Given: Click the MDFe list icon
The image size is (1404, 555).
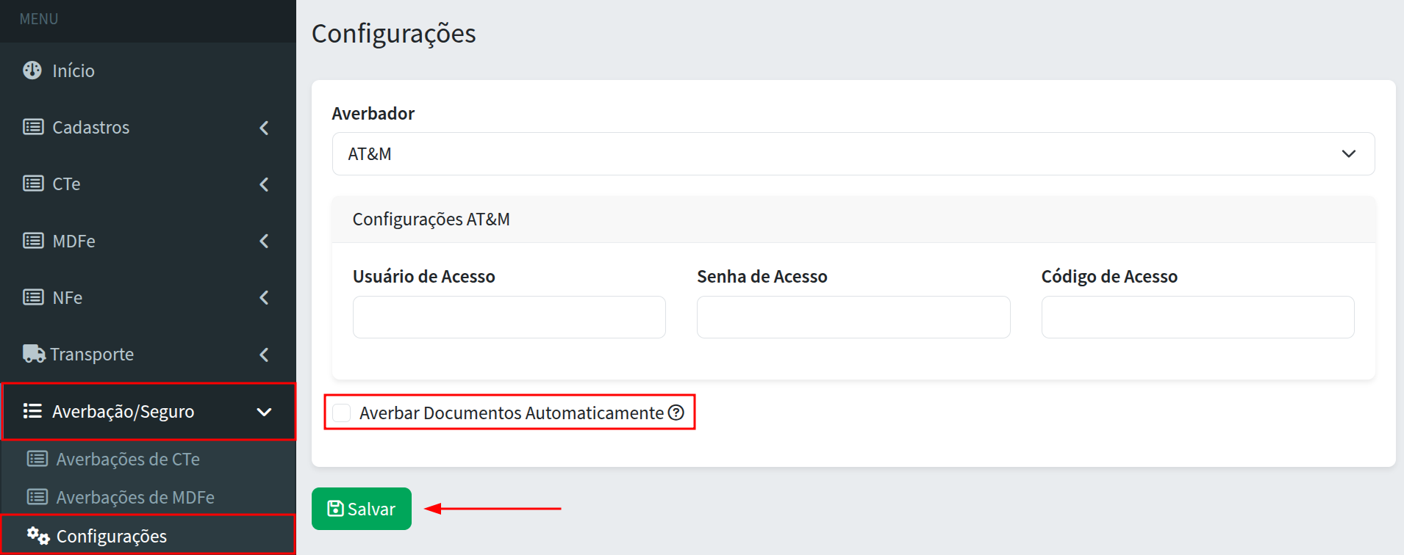Looking at the screenshot, I should pos(33,241).
